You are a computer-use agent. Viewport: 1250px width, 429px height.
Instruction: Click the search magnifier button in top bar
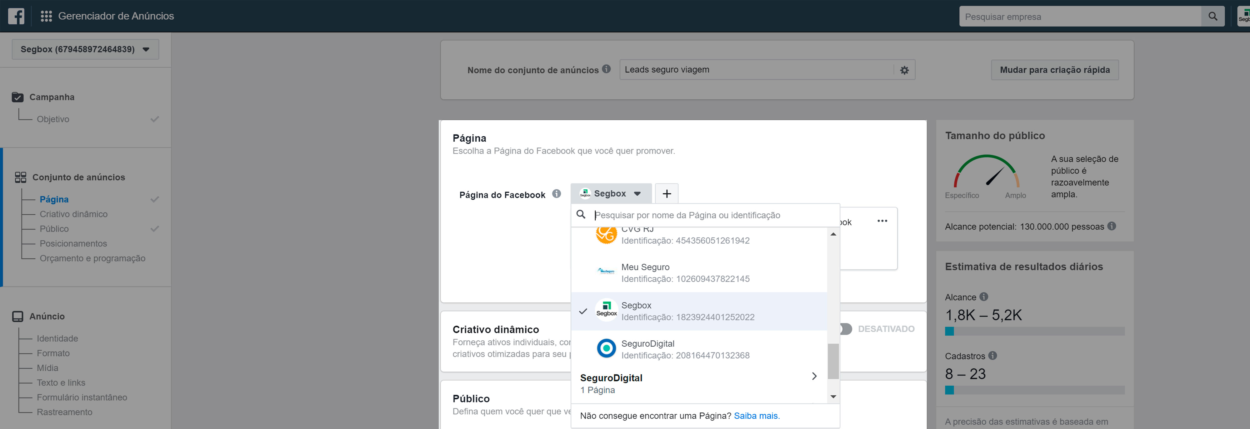(1212, 17)
